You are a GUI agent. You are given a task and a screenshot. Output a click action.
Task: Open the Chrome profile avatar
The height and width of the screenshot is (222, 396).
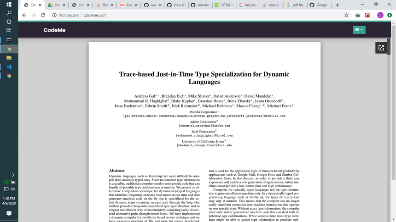tap(380, 15)
